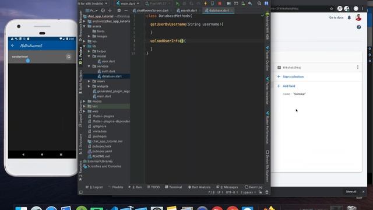Open search everywhere magnifier in IDE toolbar
This screenshot has height=210, width=373.
pos(259,3)
